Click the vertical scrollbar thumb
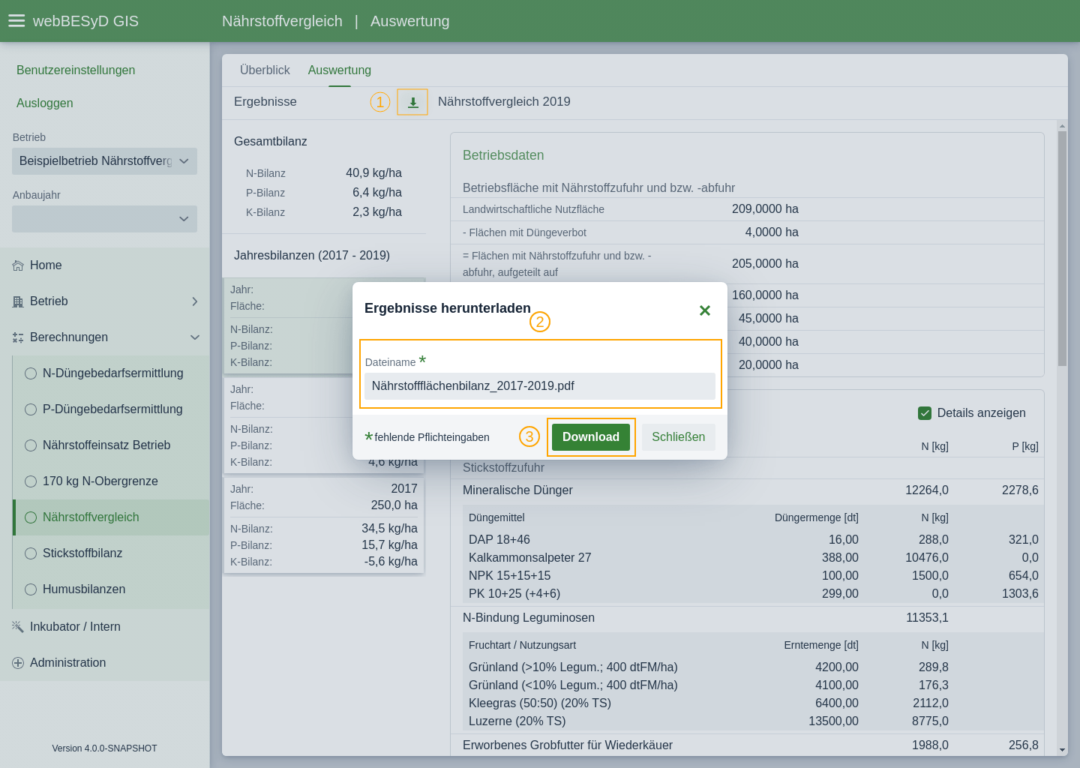This screenshot has height=768, width=1080. (1062, 248)
